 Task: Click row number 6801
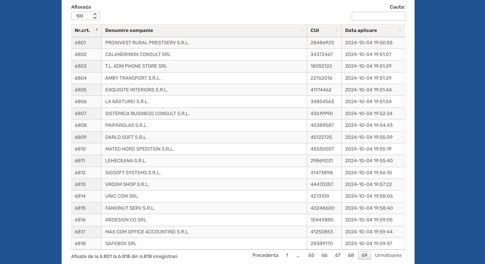point(80,43)
